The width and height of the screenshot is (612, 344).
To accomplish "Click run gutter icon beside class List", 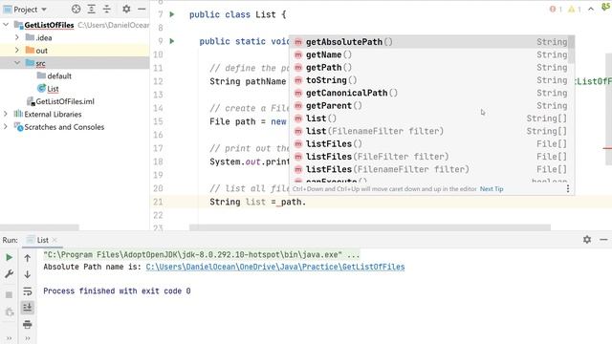I will [x=172, y=14].
